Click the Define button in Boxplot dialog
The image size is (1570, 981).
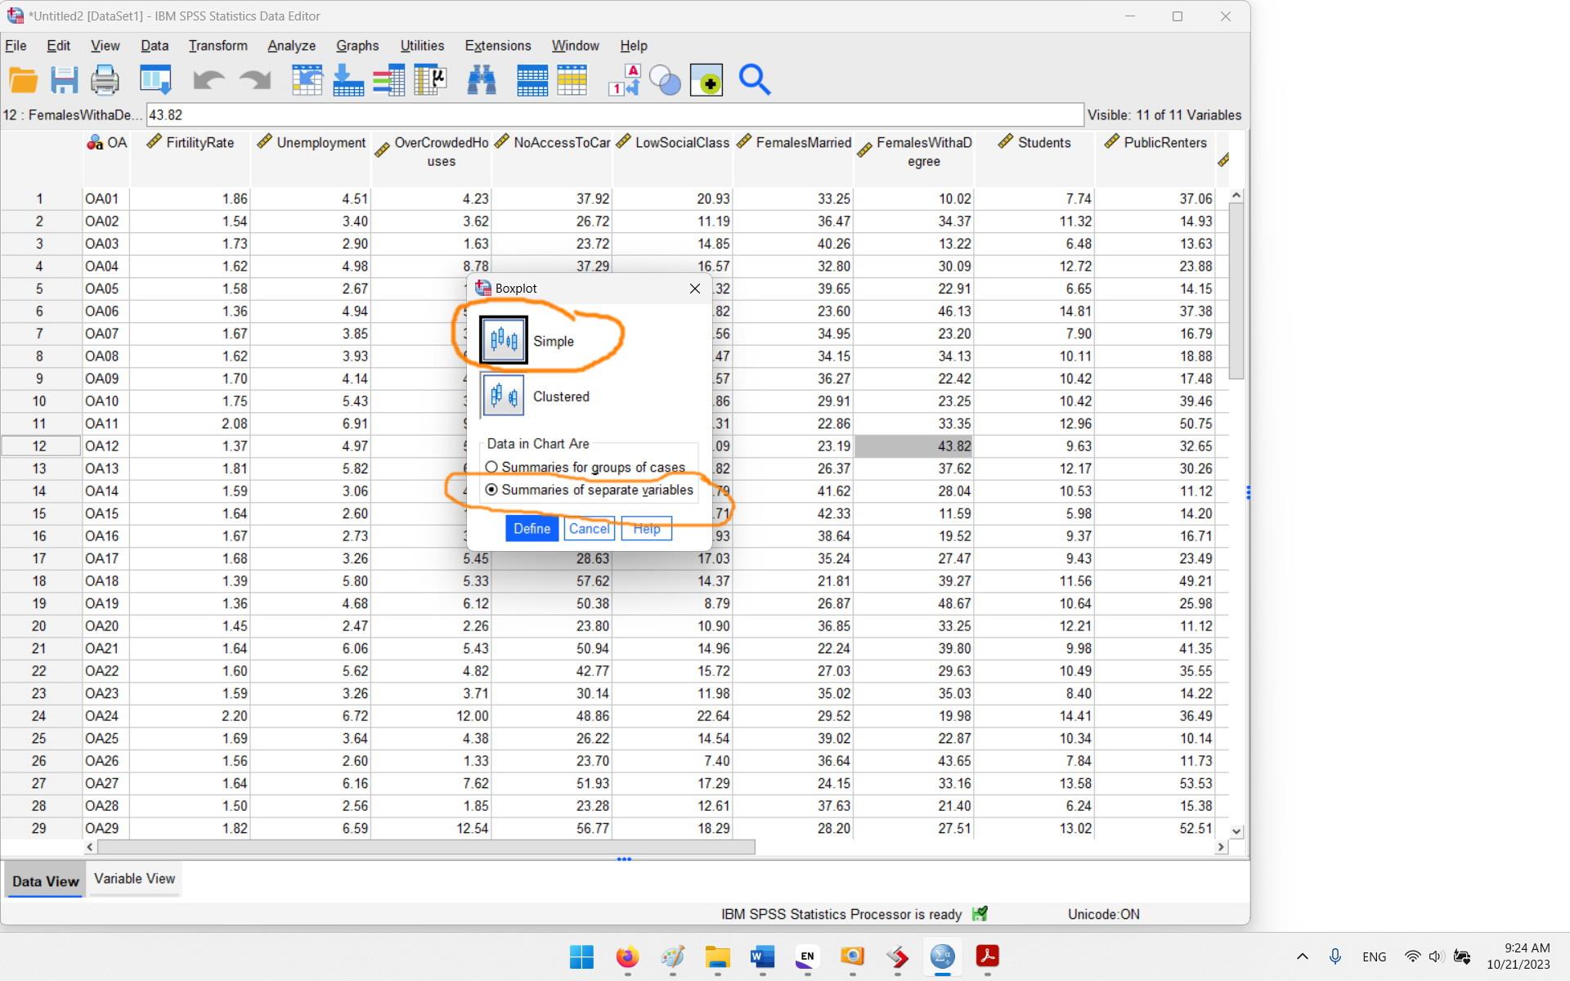click(532, 528)
